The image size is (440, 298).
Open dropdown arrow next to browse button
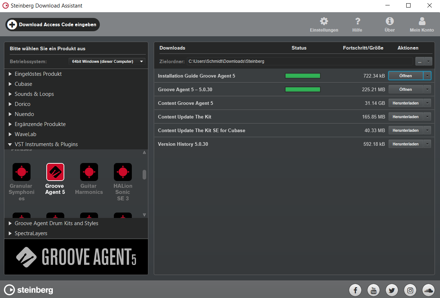coord(428,61)
